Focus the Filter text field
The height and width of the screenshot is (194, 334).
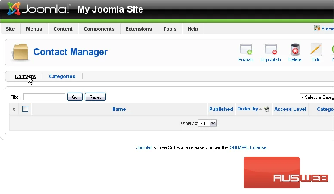[x=44, y=97]
